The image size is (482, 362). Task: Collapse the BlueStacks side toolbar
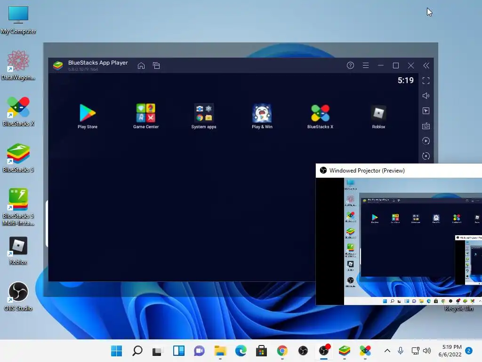tap(426, 65)
